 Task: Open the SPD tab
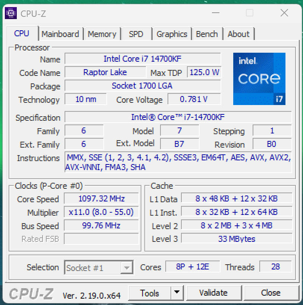(x=136, y=34)
